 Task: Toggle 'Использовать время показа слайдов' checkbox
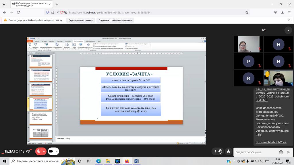(94, 46)
